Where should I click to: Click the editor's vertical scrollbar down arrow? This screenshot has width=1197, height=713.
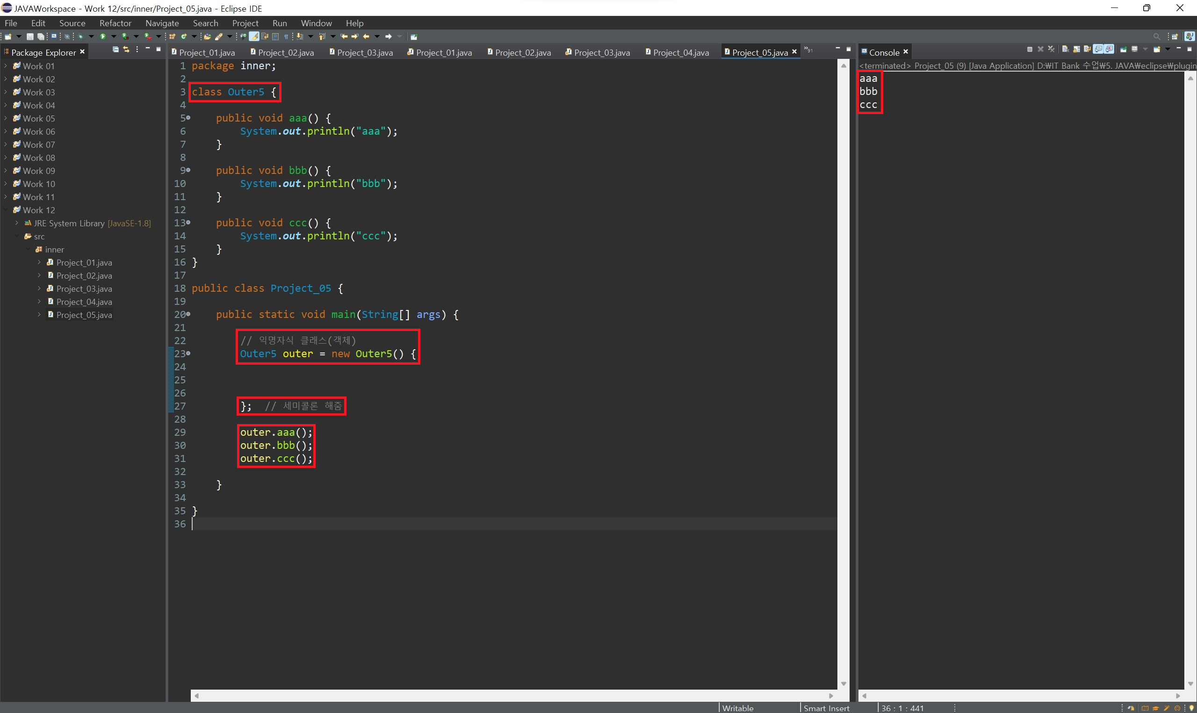[x=844, y=683]
